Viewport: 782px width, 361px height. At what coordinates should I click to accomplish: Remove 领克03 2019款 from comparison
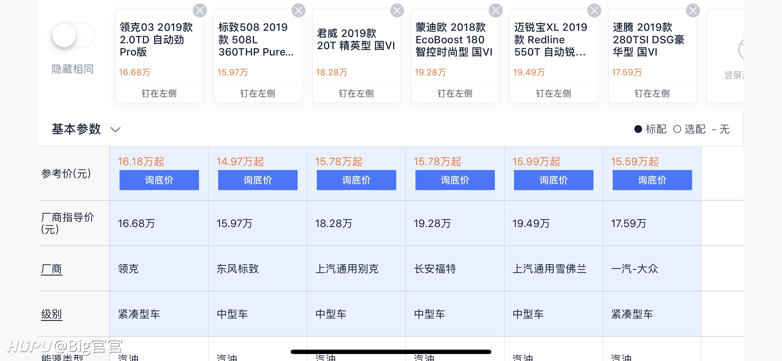[x=200, y=11]
